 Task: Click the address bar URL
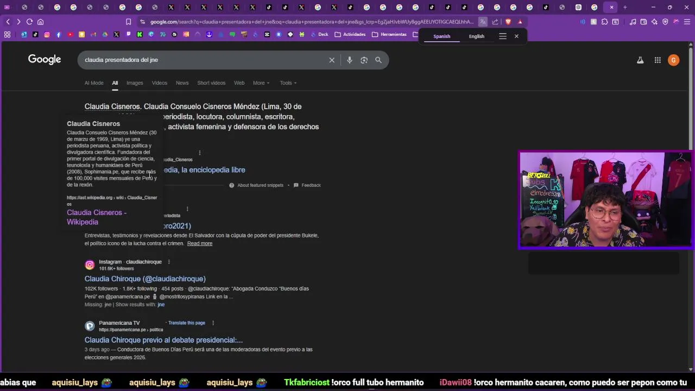(x=312, y=22)
